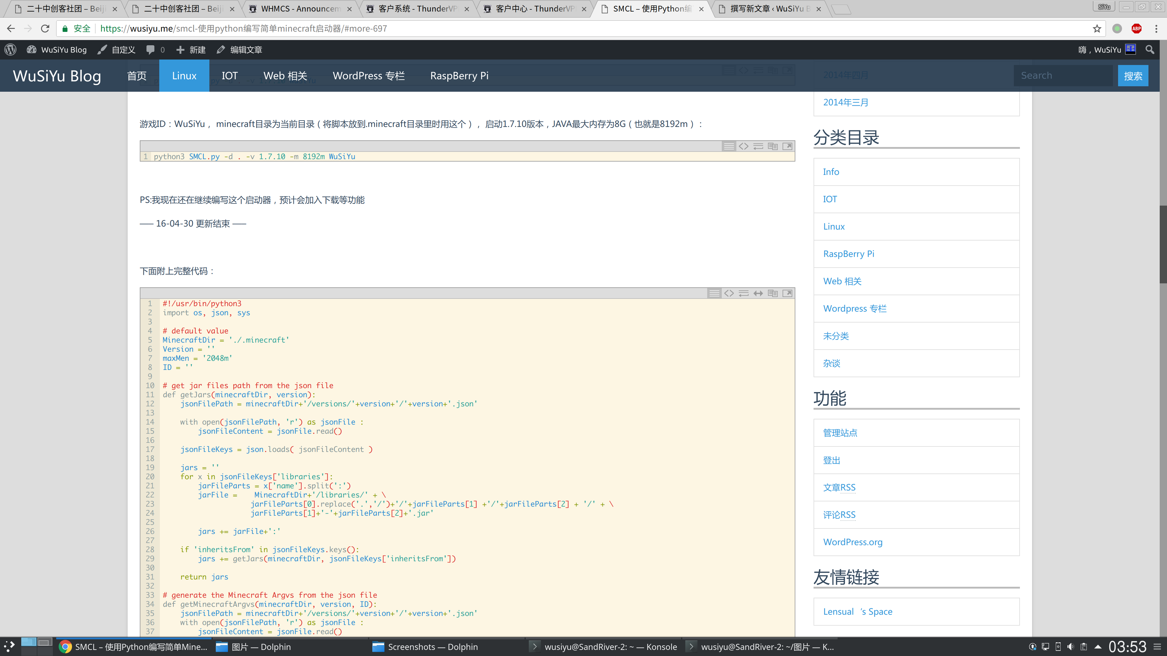Open the Wordpress 专栏 category in sidebar
This screenshot has width=1167, height=656.
click(854, 308)
